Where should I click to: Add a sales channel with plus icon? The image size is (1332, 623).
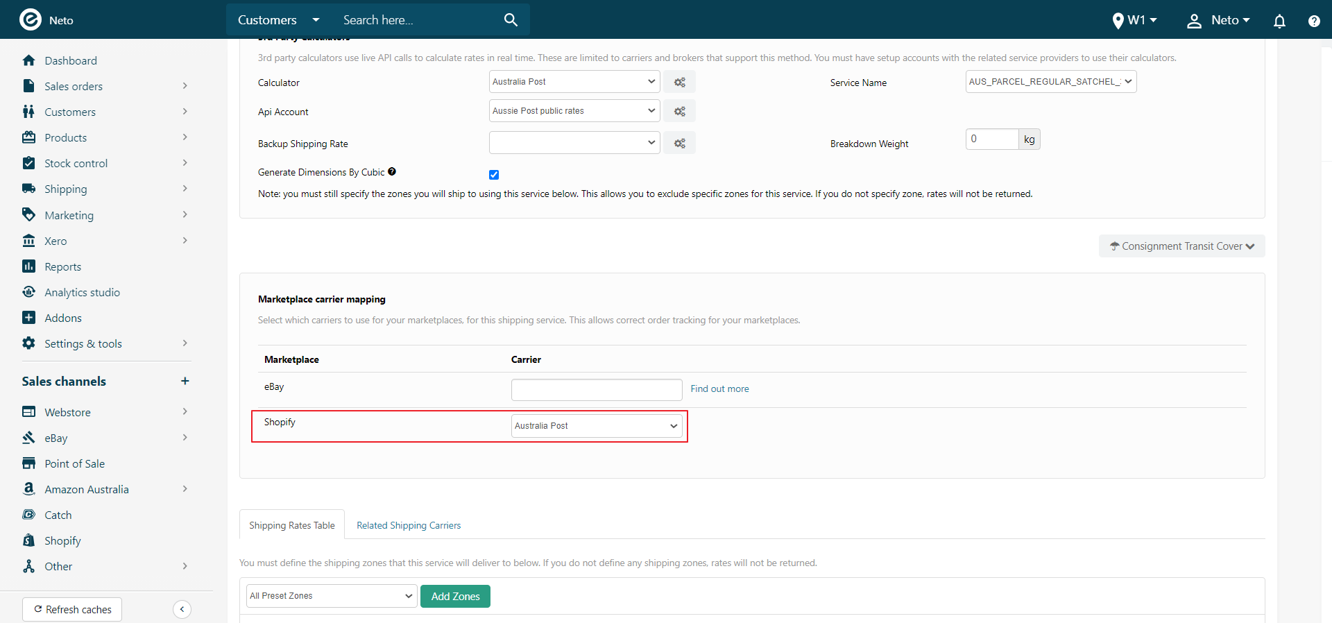click(x=185, y=381)
